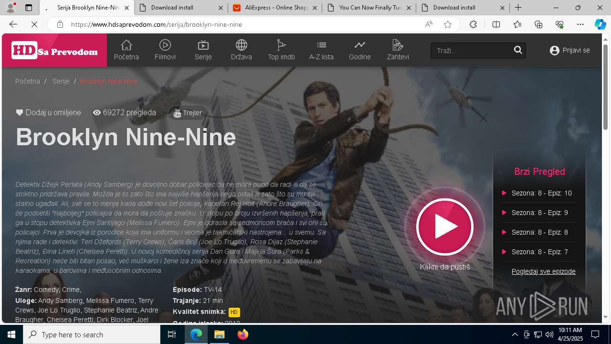Start playback with the big play button
Image resolution: width=611 pixels, height=344 pixels.
click(445, 227)
